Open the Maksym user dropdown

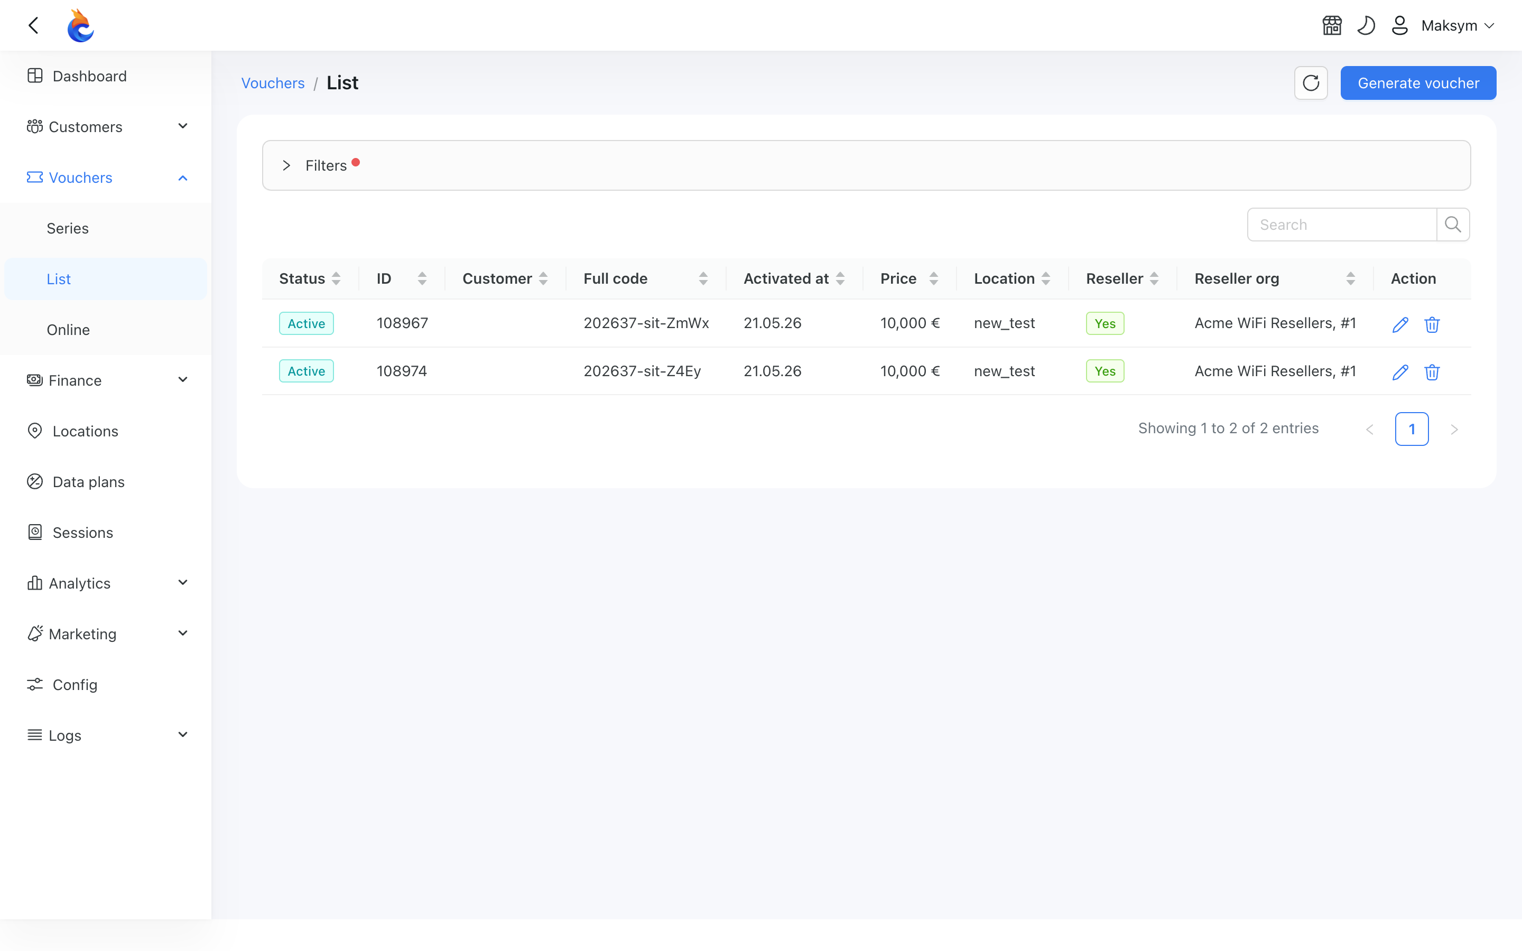(1457, 25)
